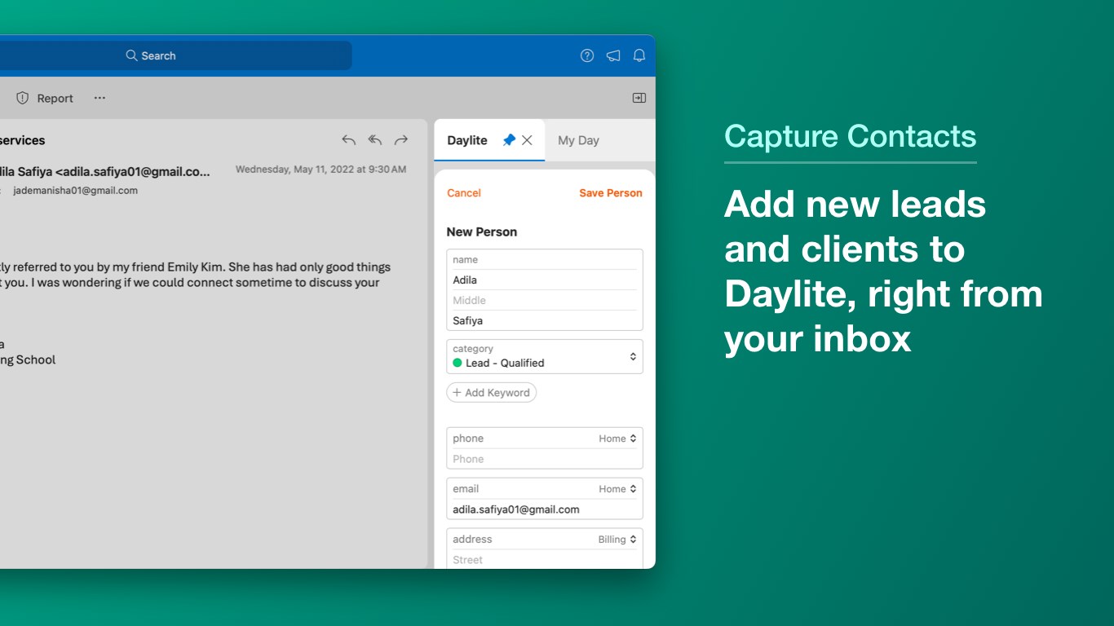
Task: Change the email type dropdown from Home
Action: coord(617,489)
